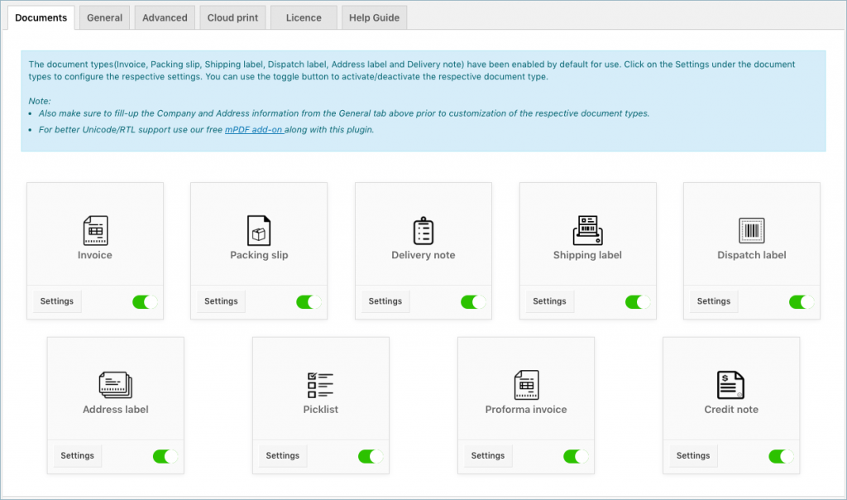Open Shipping label Settings
The width and height of the screenshot is (847, 500).
pos(549,301)
